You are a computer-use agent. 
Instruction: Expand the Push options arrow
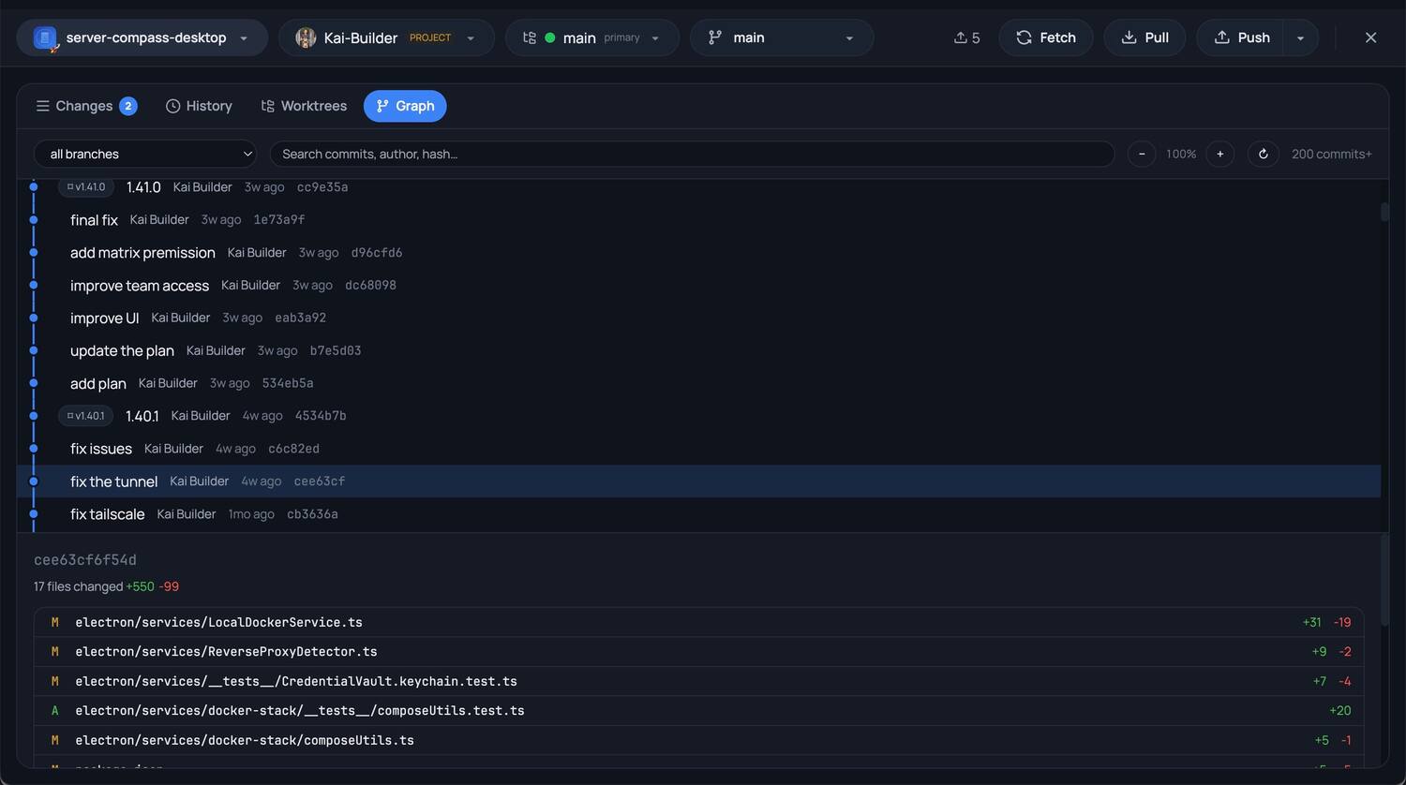click(1300, 37)
